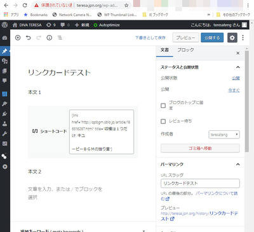This screenshot has width=254, height=232.
Task: Open IE ブックマーク folder
Action: click(155, 15)
